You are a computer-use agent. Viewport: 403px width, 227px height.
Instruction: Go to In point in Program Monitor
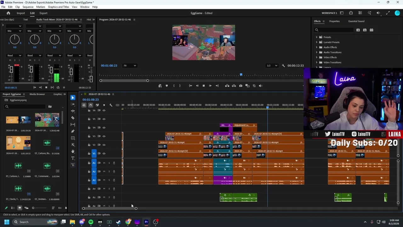click(x=190, y=86)
